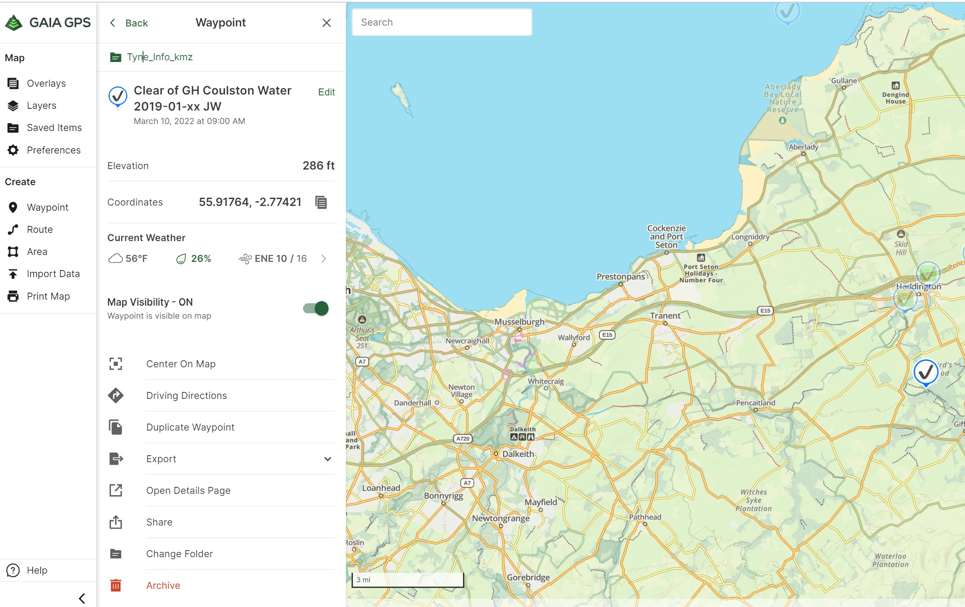
Task: Click the Share waypoint icon
Action: [x=116, y=522]
